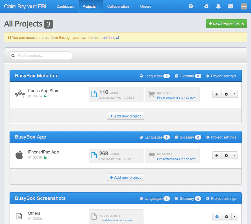
Task: Go to the Orders page
Action: 146,6
